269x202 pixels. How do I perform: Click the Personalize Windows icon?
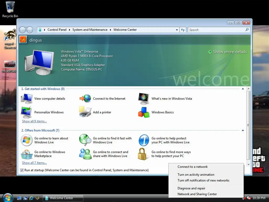pos(26,112)
